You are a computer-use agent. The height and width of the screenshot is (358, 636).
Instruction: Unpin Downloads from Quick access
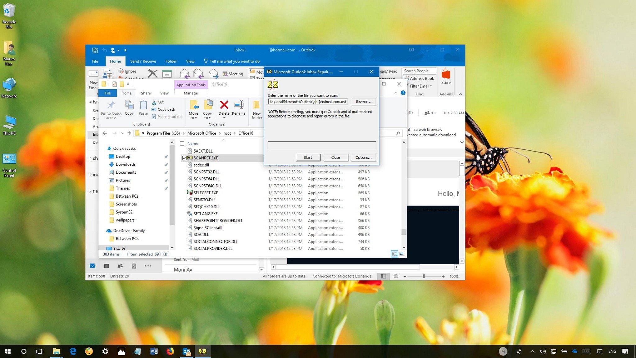click(x=167, y=164)
